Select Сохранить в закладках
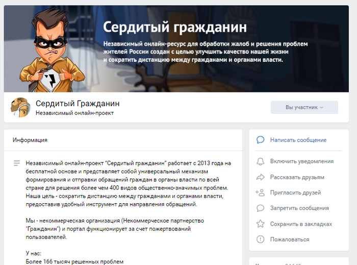Screen dimensions: 357x265 (301, 224)
